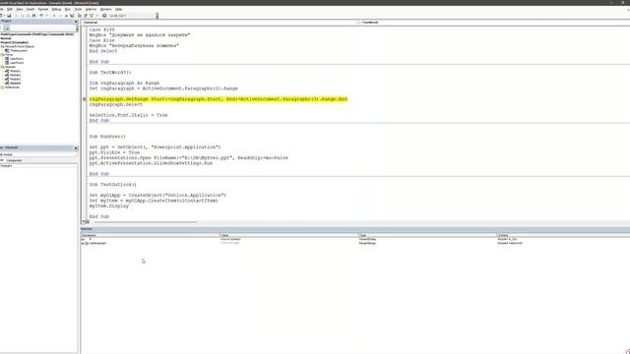
Task: Open the object dropdown in Properties panel
Action: coord(39,154)
